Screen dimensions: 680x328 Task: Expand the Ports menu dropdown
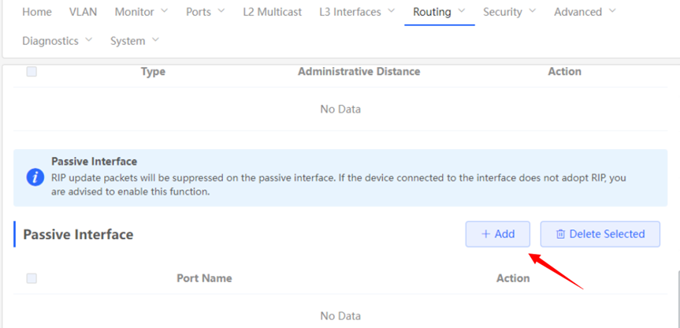click(x=221, y=12)
